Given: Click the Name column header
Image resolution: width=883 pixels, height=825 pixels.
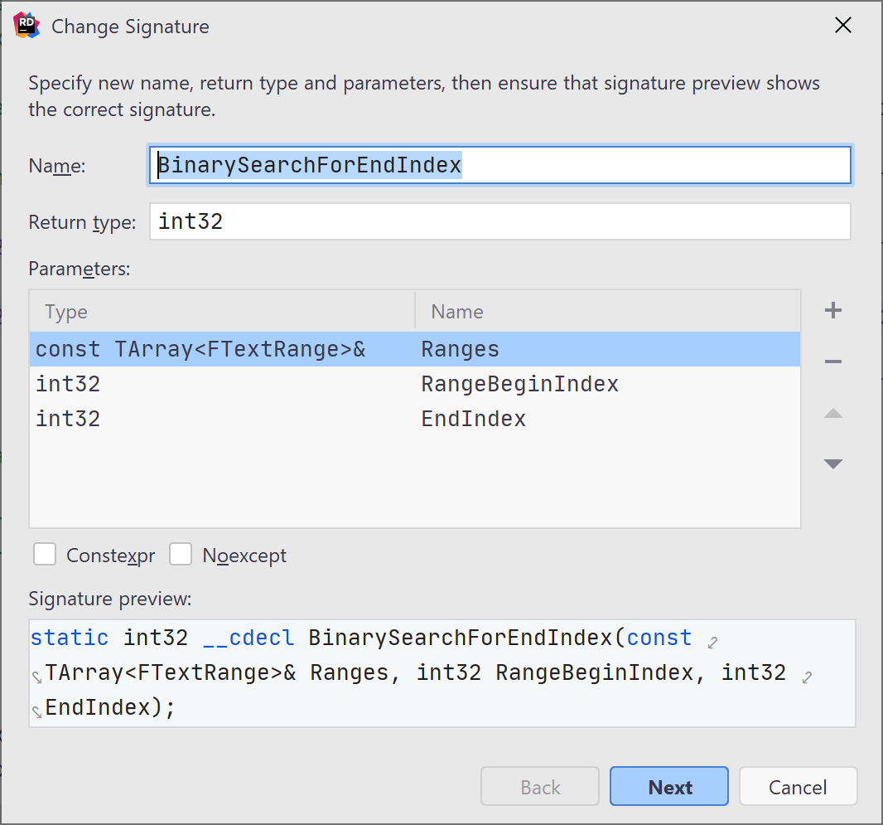Looking at the screenshot, I should pos(456,311).
